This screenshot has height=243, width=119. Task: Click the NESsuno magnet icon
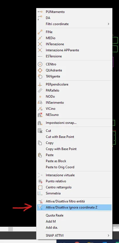coord(40,115)
